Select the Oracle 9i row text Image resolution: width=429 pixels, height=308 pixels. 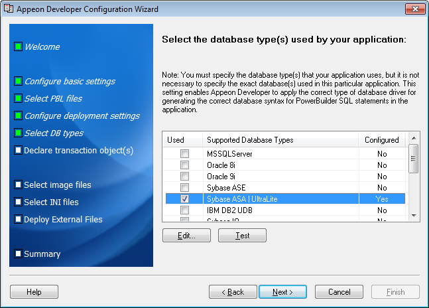[221, 177]
